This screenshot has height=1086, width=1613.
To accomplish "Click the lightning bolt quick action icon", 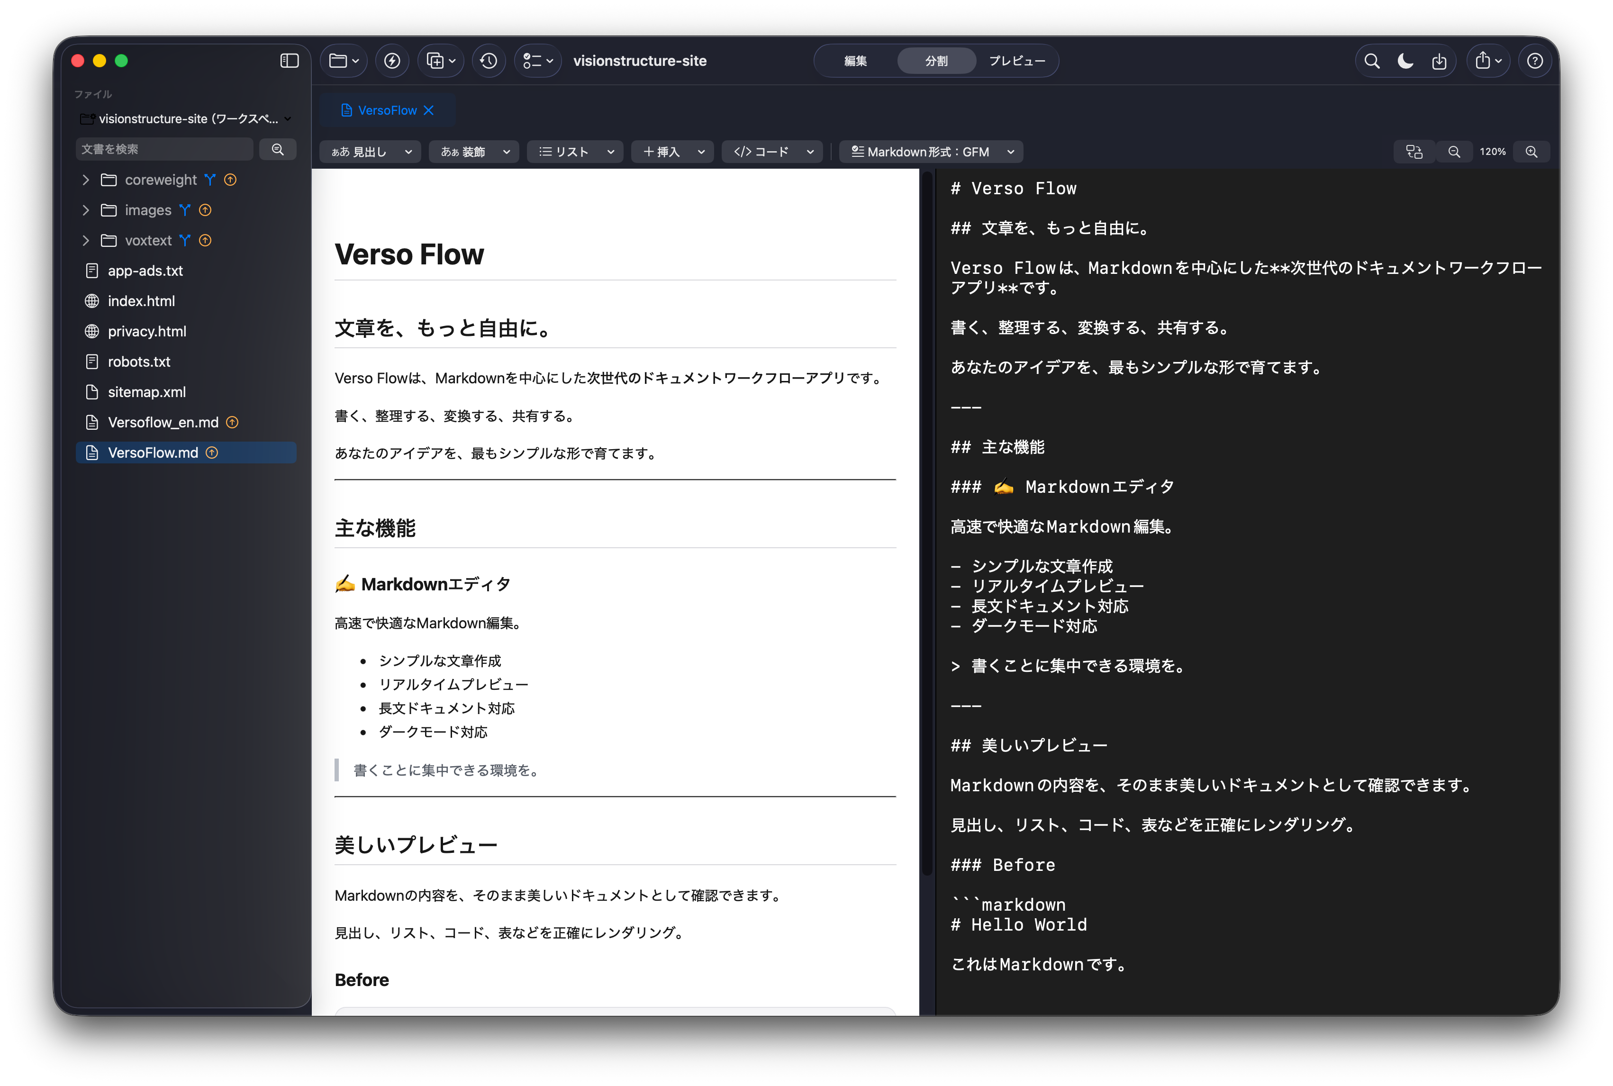I will point(392,61).
